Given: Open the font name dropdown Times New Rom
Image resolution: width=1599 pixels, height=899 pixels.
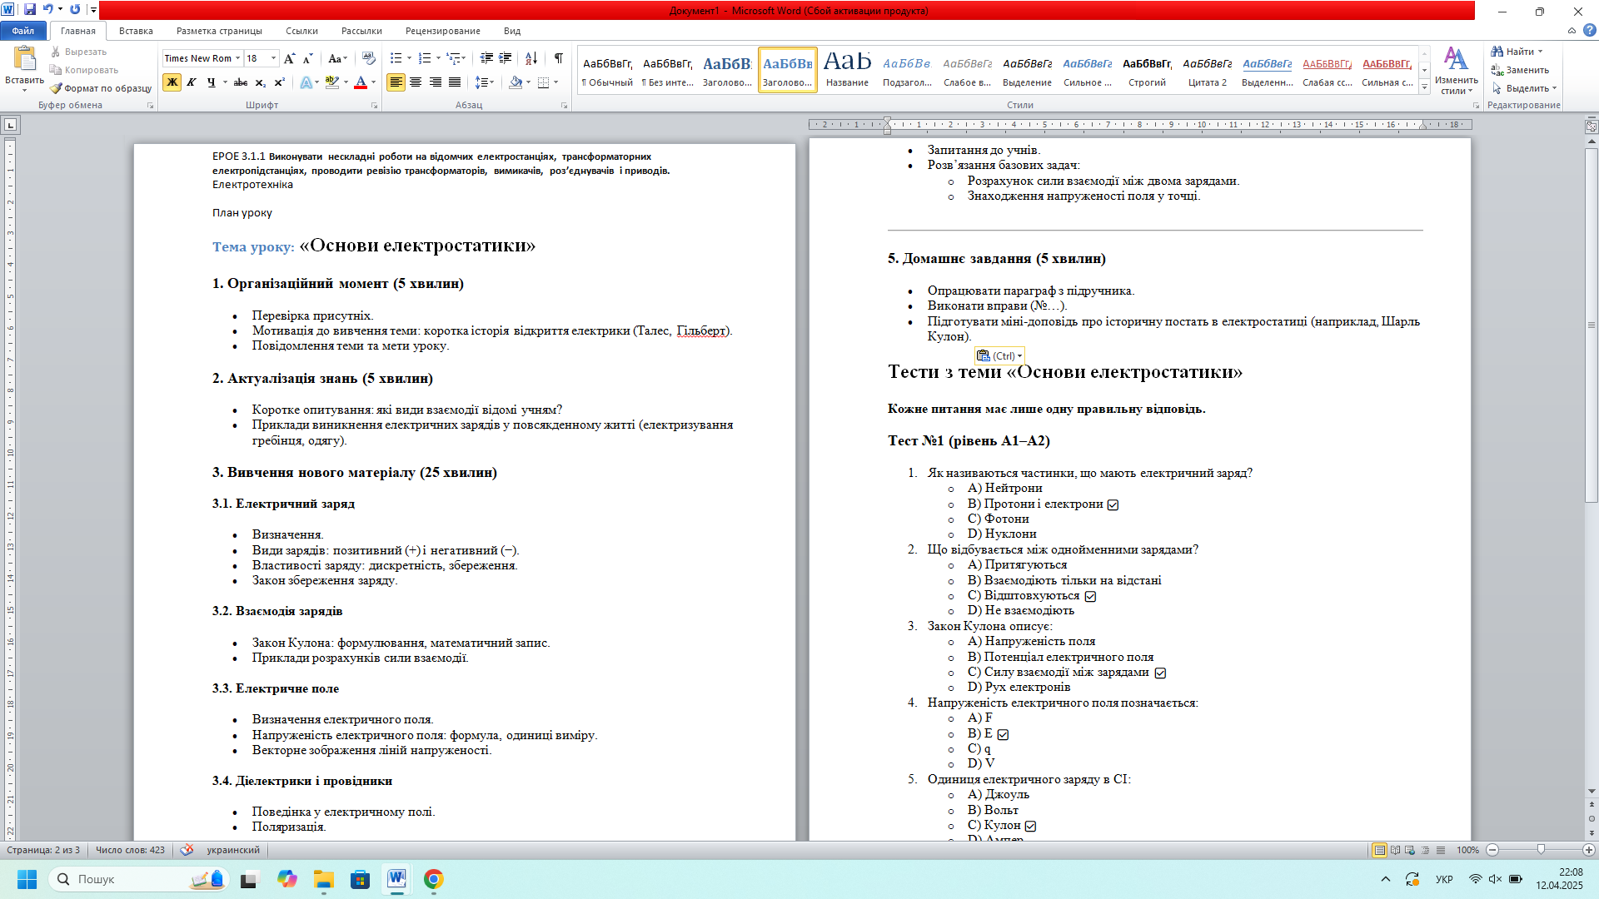Looking at the screenshot, I should click(237, 58).
